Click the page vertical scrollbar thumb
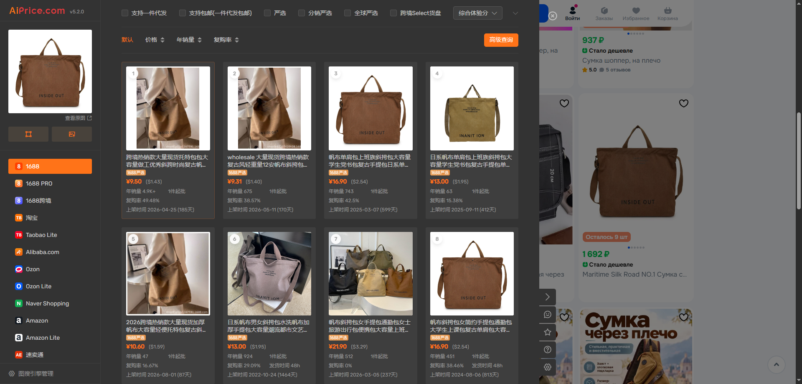Viewport: 802px width, 384px height. coord(799,161)
